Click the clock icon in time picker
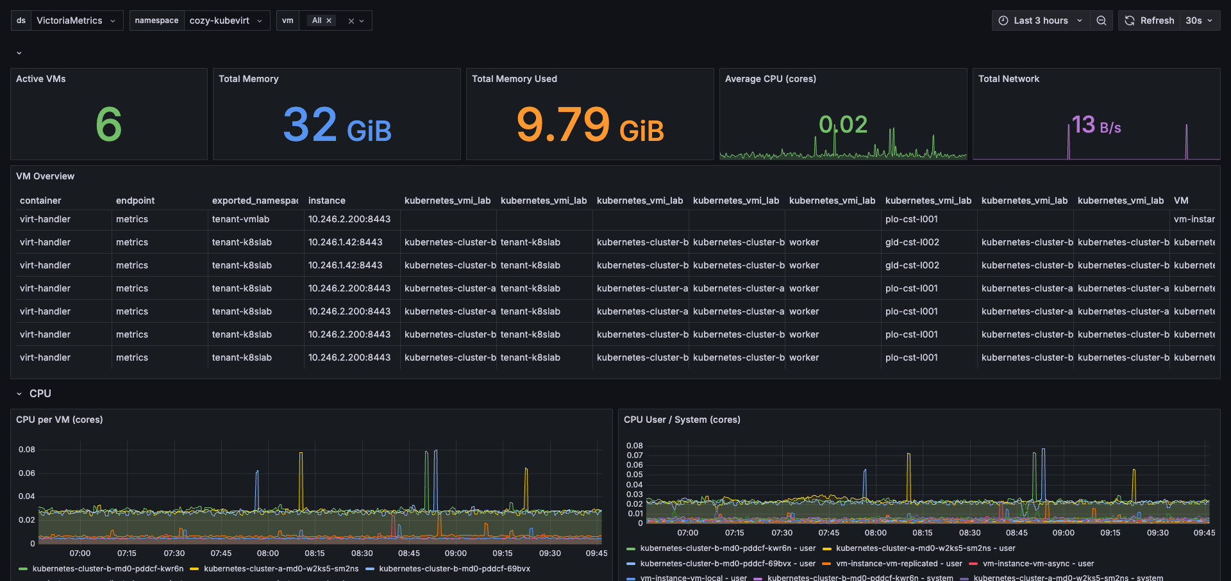1231x581 pixels. pyautogui.click(x=1003, y=20)
